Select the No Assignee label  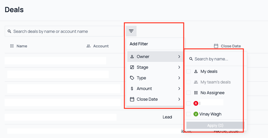point(213,93)
